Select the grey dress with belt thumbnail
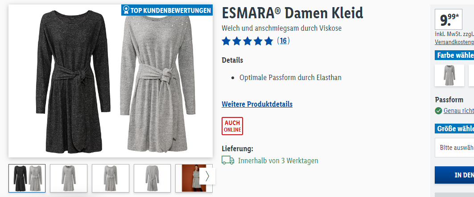 [x=110, y=178]
